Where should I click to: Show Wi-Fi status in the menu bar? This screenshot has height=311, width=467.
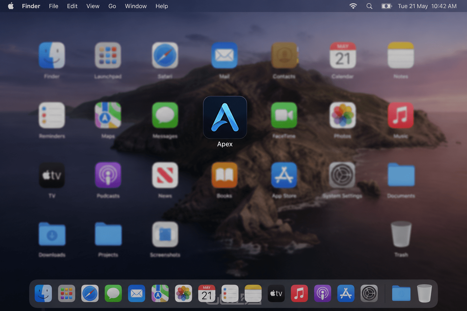[353, 6]
